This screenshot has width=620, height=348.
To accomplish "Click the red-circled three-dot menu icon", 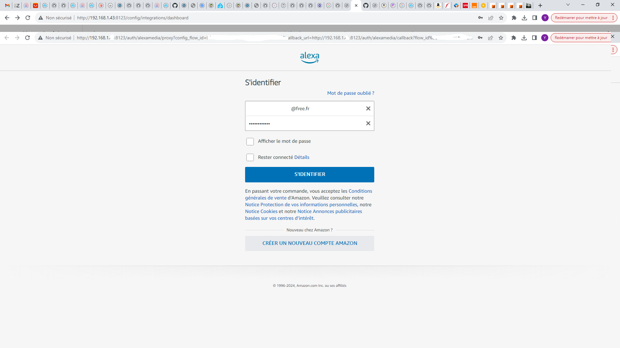I will (613, 50).
